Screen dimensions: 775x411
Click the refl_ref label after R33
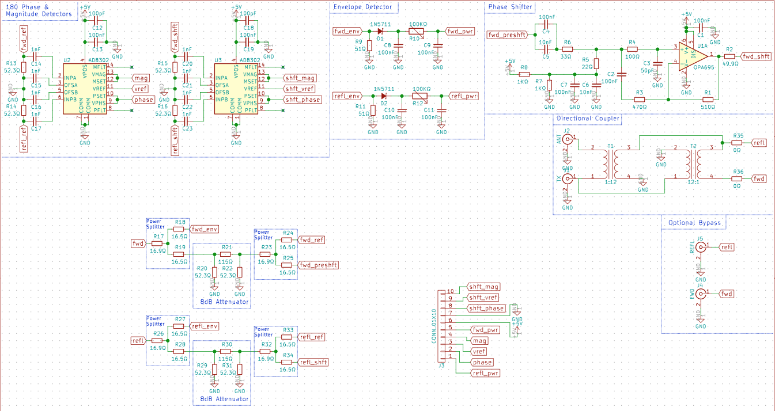click(x=312, y=337)
